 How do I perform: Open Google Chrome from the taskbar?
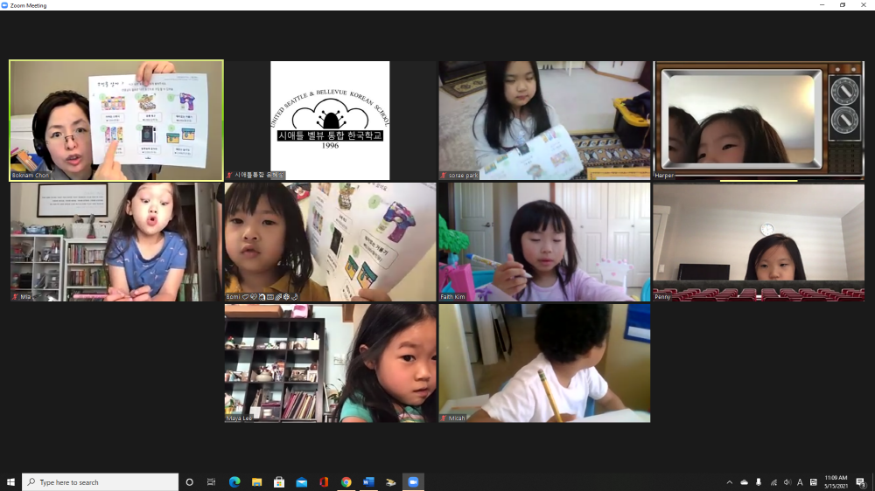pyautogui.click(x=346, y=482)
